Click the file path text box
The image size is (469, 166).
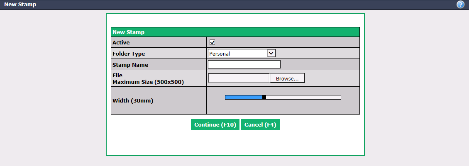click(x=239, y=78)
